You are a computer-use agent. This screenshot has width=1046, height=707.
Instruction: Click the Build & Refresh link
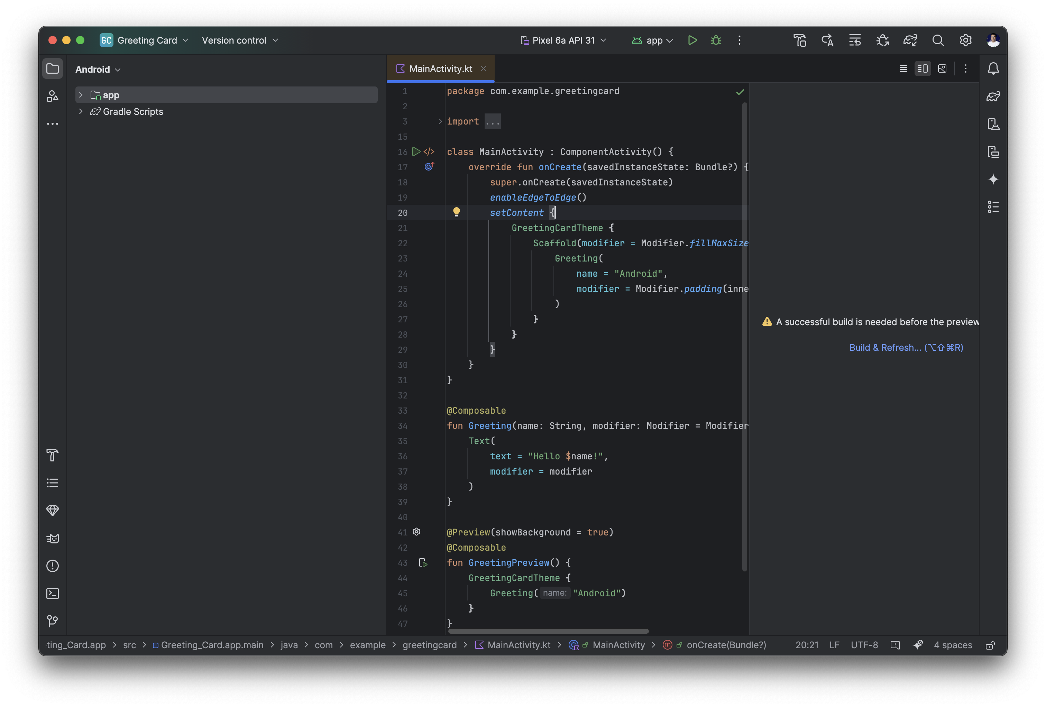click(x=906, y=347)
